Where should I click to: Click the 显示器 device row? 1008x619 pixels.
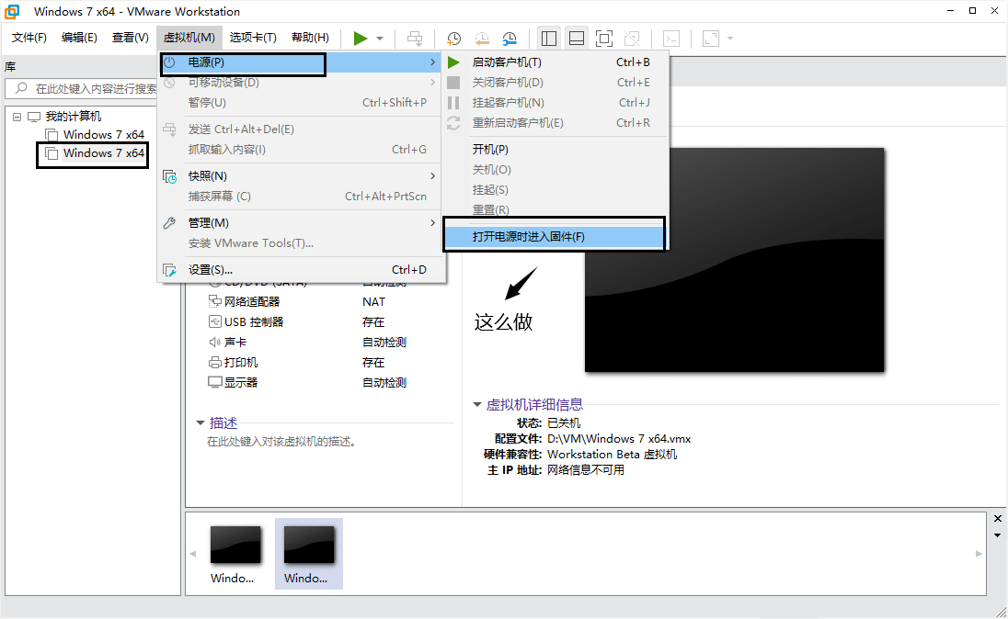[x=309, y=383]
